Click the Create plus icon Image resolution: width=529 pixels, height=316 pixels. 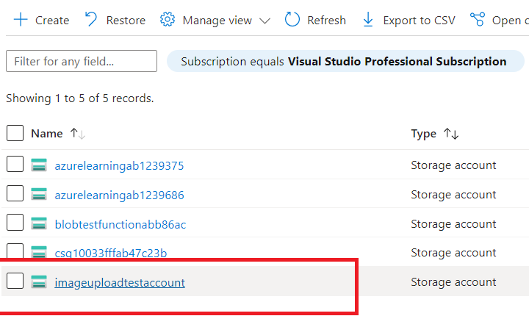(21, 20)
